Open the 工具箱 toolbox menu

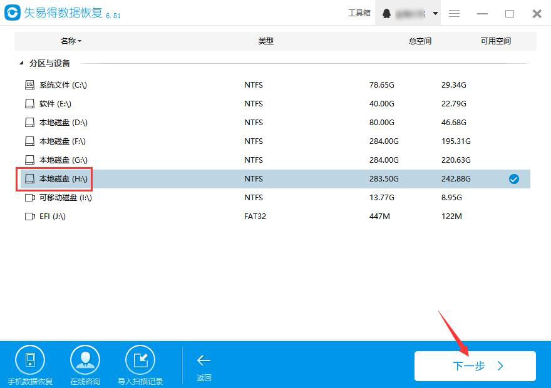tap(359, 13)
